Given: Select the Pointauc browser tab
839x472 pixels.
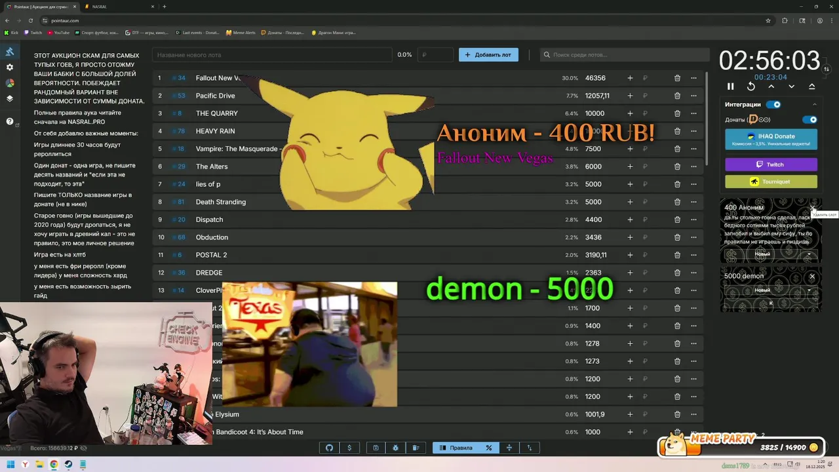Looking at the screenshot, I should [41, 7].
